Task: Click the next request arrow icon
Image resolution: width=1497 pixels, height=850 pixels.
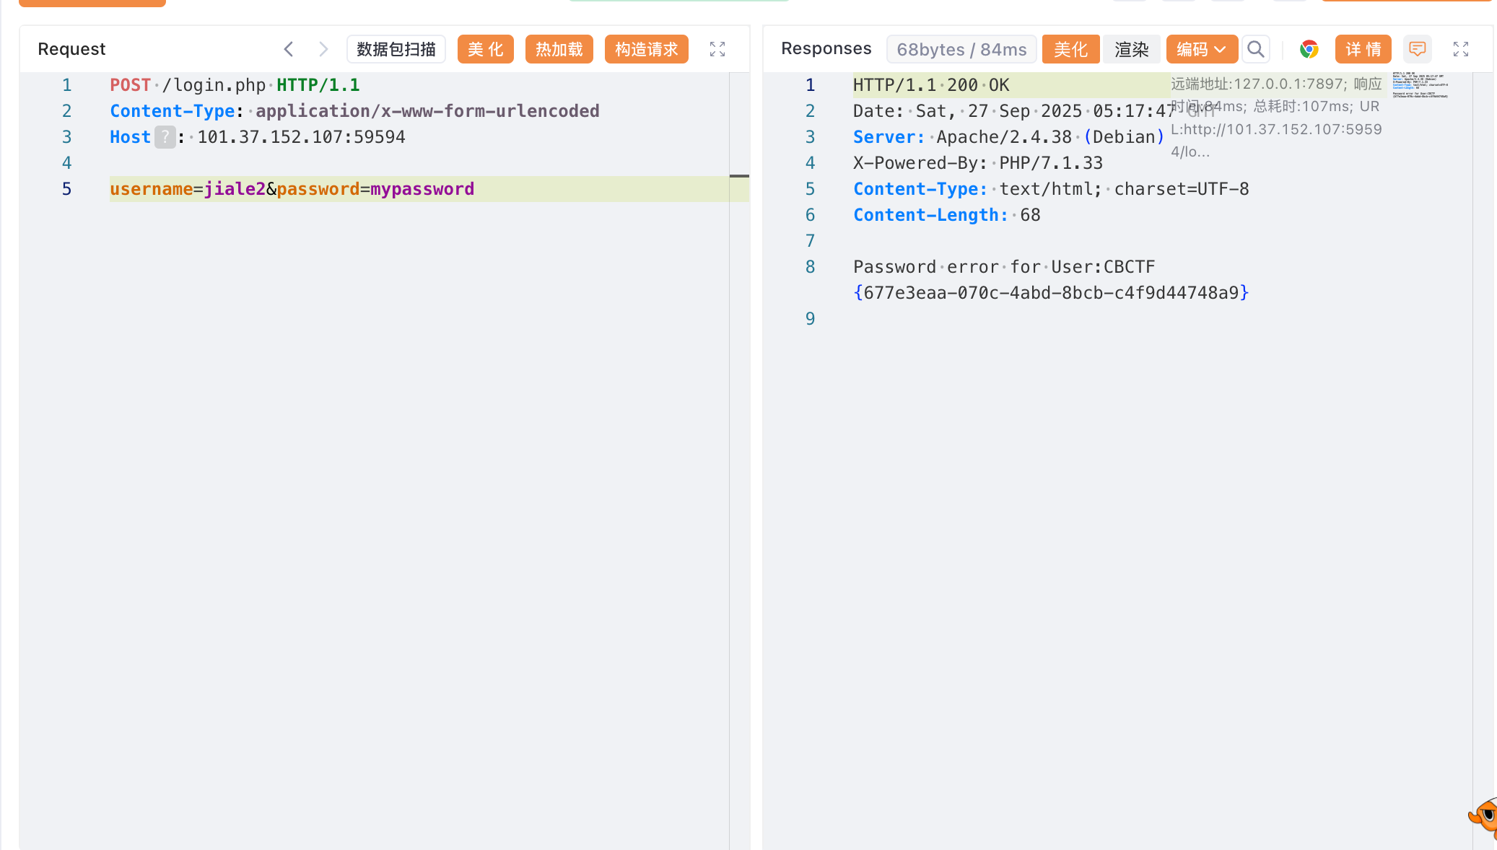Action: (x=323, y=49)
